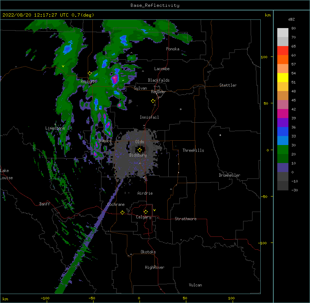Select the Sundre town label

pyautogui.click(x=105, y=141)
